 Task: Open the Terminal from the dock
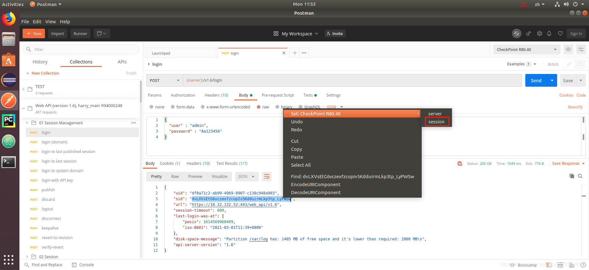coord(9,162)
